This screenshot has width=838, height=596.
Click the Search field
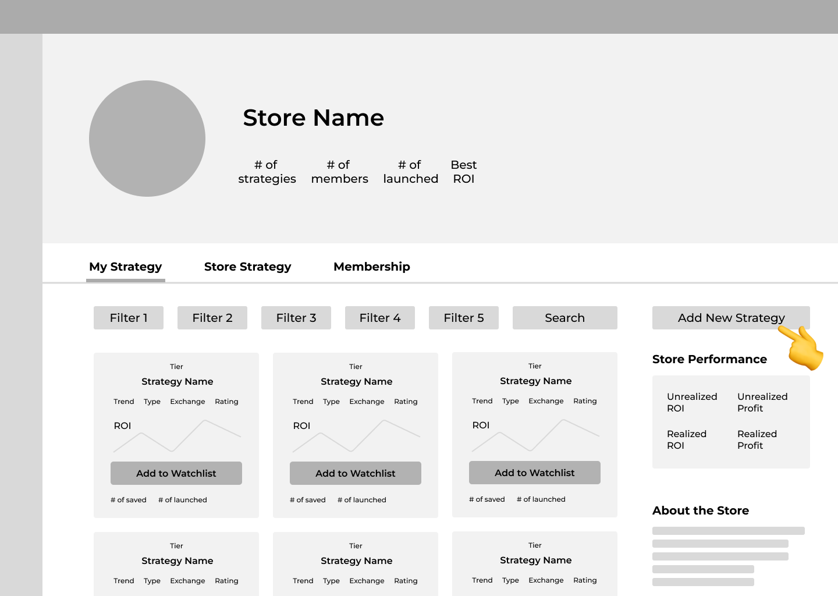point(564,318)
